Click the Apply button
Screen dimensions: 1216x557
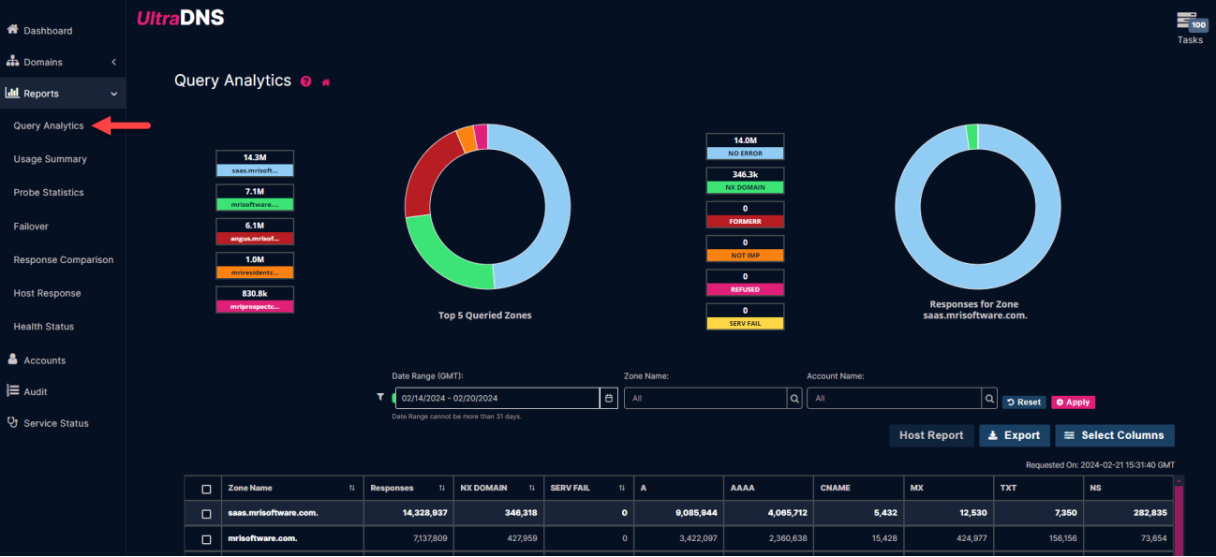[x=1073, y=402]
